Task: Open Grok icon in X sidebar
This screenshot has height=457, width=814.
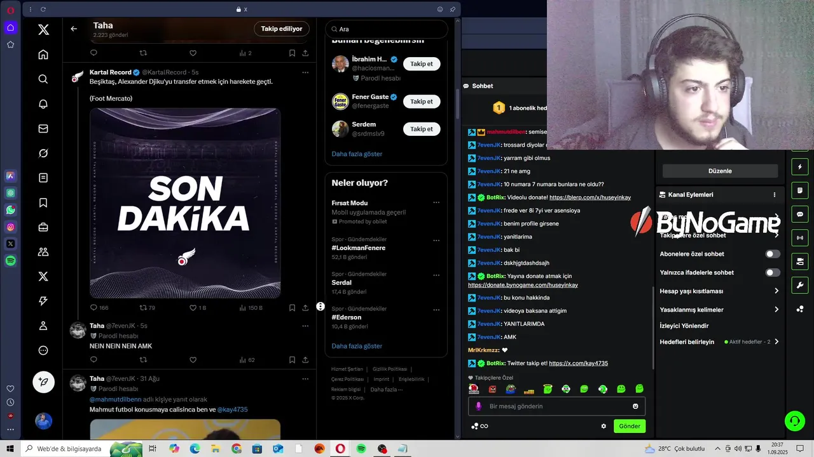Action: pos(43,153)
